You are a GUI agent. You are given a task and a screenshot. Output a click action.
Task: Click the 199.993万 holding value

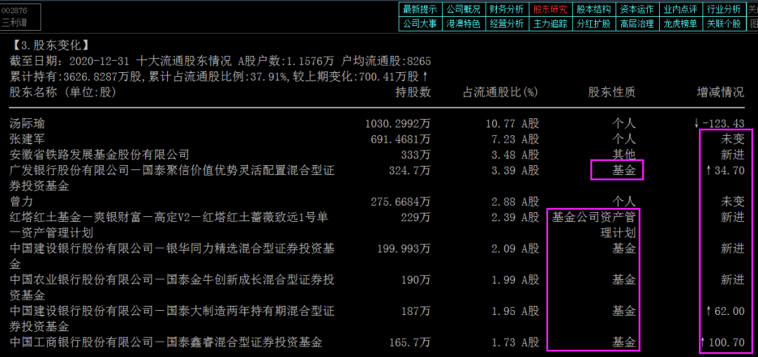tap(404, 248)
